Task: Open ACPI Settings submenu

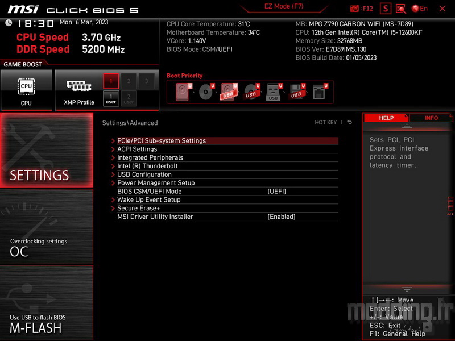Action: click(227, 149)
